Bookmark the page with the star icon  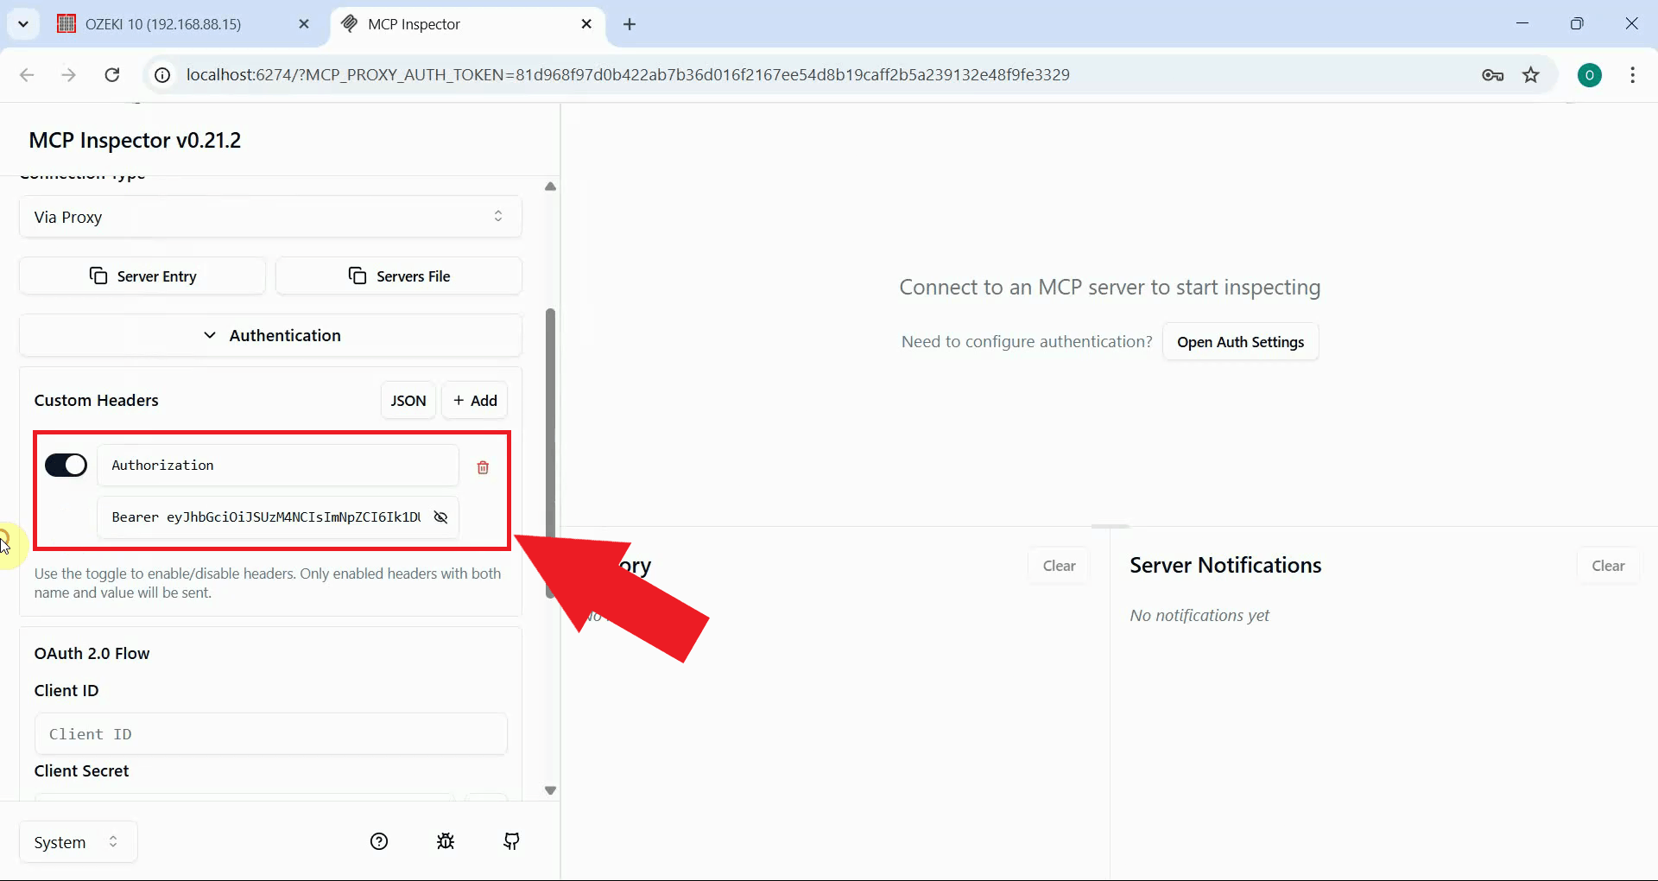tap(1531, 75)
